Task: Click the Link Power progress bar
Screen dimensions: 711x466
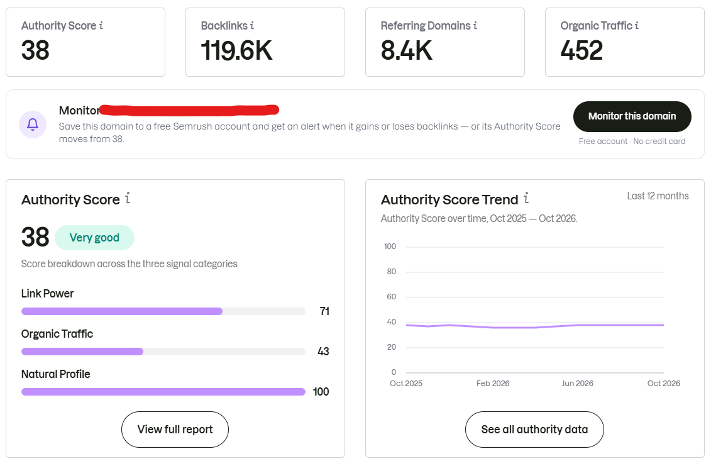Action: (x=163, y=311)
